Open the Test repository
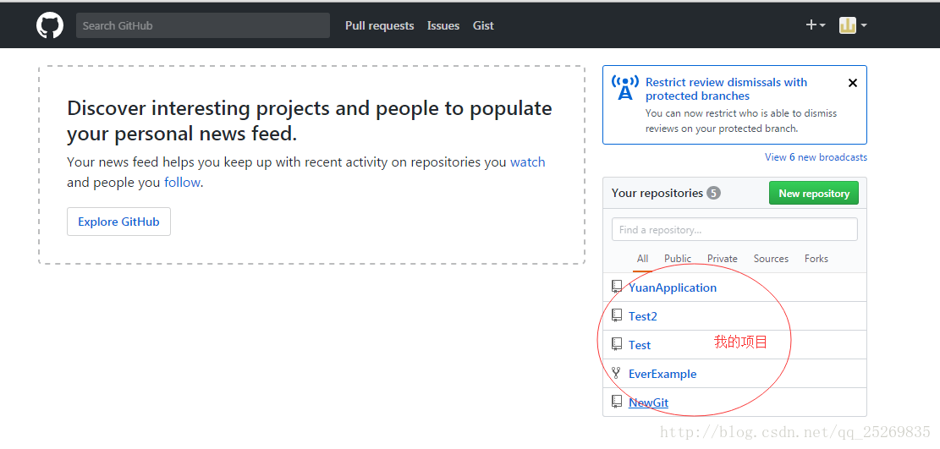The image size is (940, 449). [x=640, y=345]
